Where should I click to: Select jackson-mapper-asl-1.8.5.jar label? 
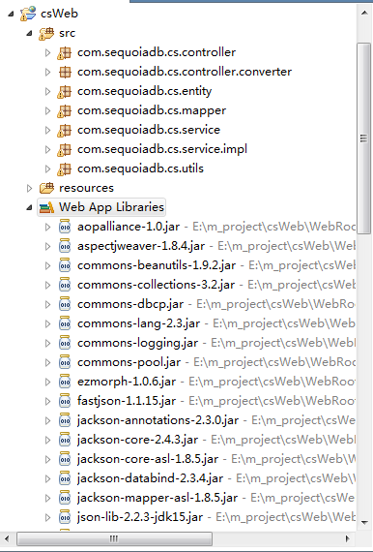(158, 498)
